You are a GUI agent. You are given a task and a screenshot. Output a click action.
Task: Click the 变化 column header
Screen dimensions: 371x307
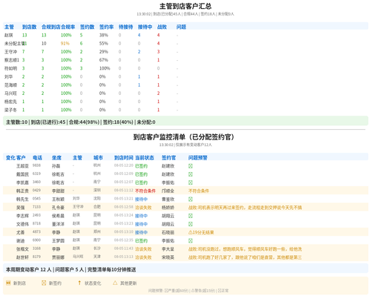tap(10, 158)
